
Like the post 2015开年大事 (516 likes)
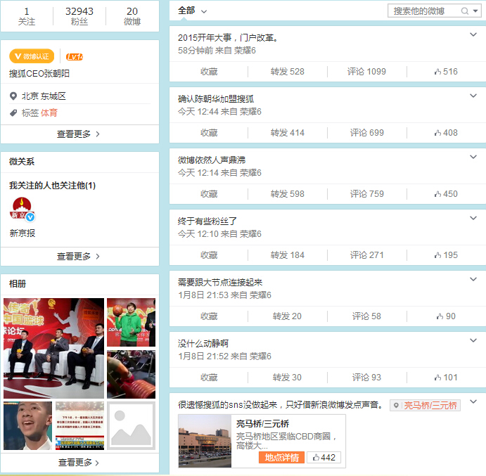(446, 72)
